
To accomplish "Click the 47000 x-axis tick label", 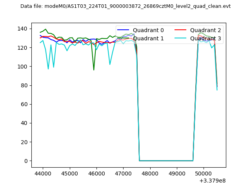I will point(123,173).
